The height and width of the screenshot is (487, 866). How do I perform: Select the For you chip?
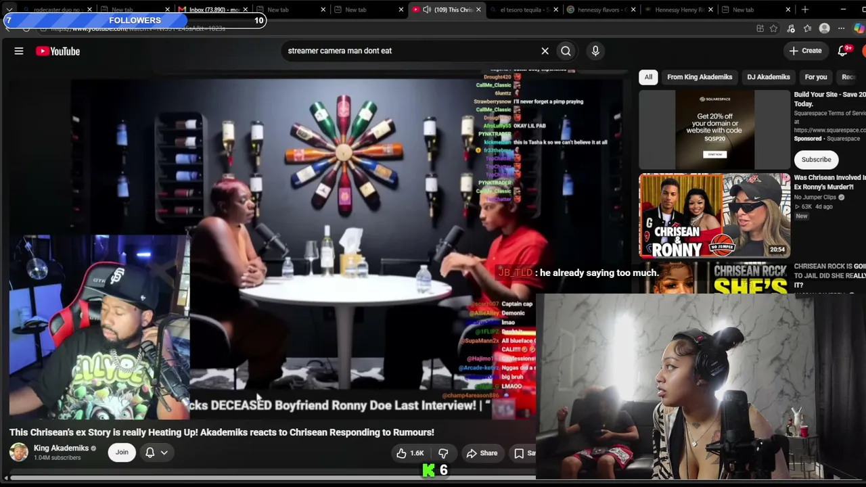pos(816,77)
